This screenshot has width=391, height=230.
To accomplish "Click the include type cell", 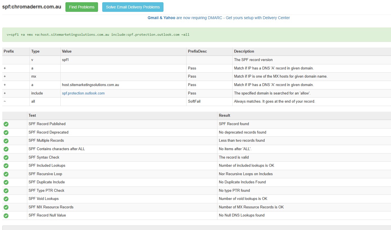I will (45, 93).
